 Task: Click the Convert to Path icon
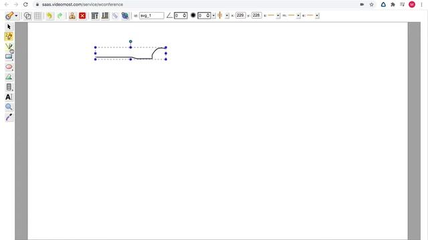(x=115, y=16)
